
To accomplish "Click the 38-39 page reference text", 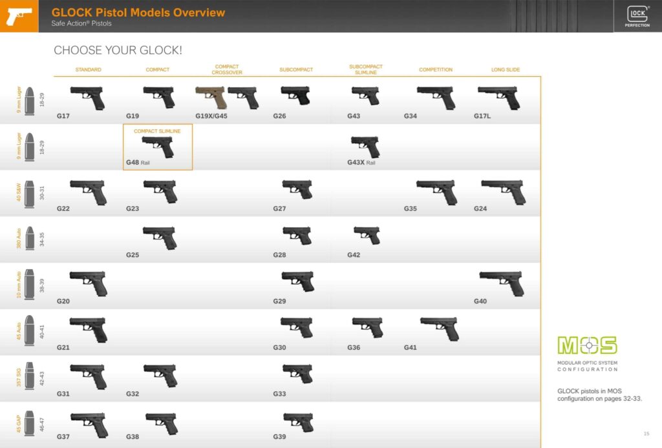I will click(42, 285).
